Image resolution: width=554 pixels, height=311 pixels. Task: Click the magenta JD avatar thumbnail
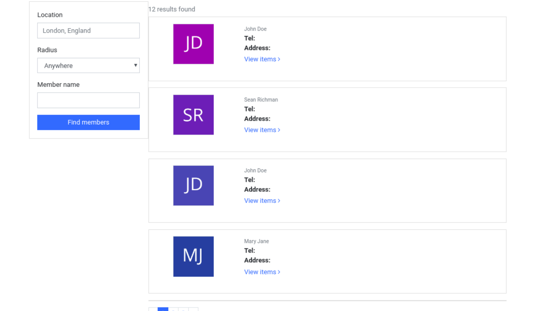[193, 44]
